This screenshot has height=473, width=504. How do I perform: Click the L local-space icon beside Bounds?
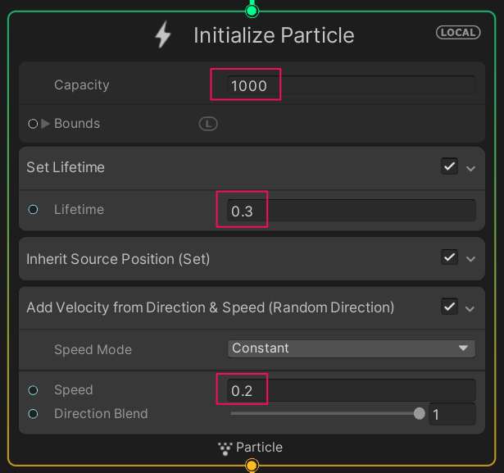point(208,124)
